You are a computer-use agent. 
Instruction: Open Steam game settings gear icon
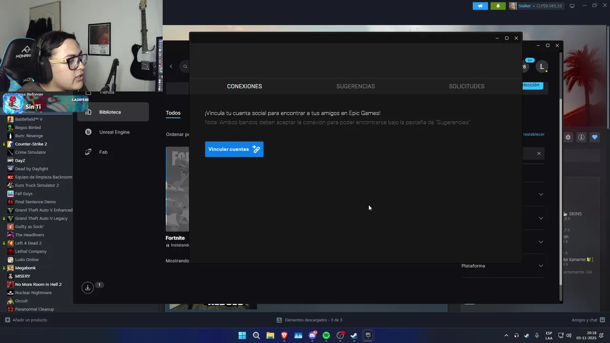click(x=568, y=137)
